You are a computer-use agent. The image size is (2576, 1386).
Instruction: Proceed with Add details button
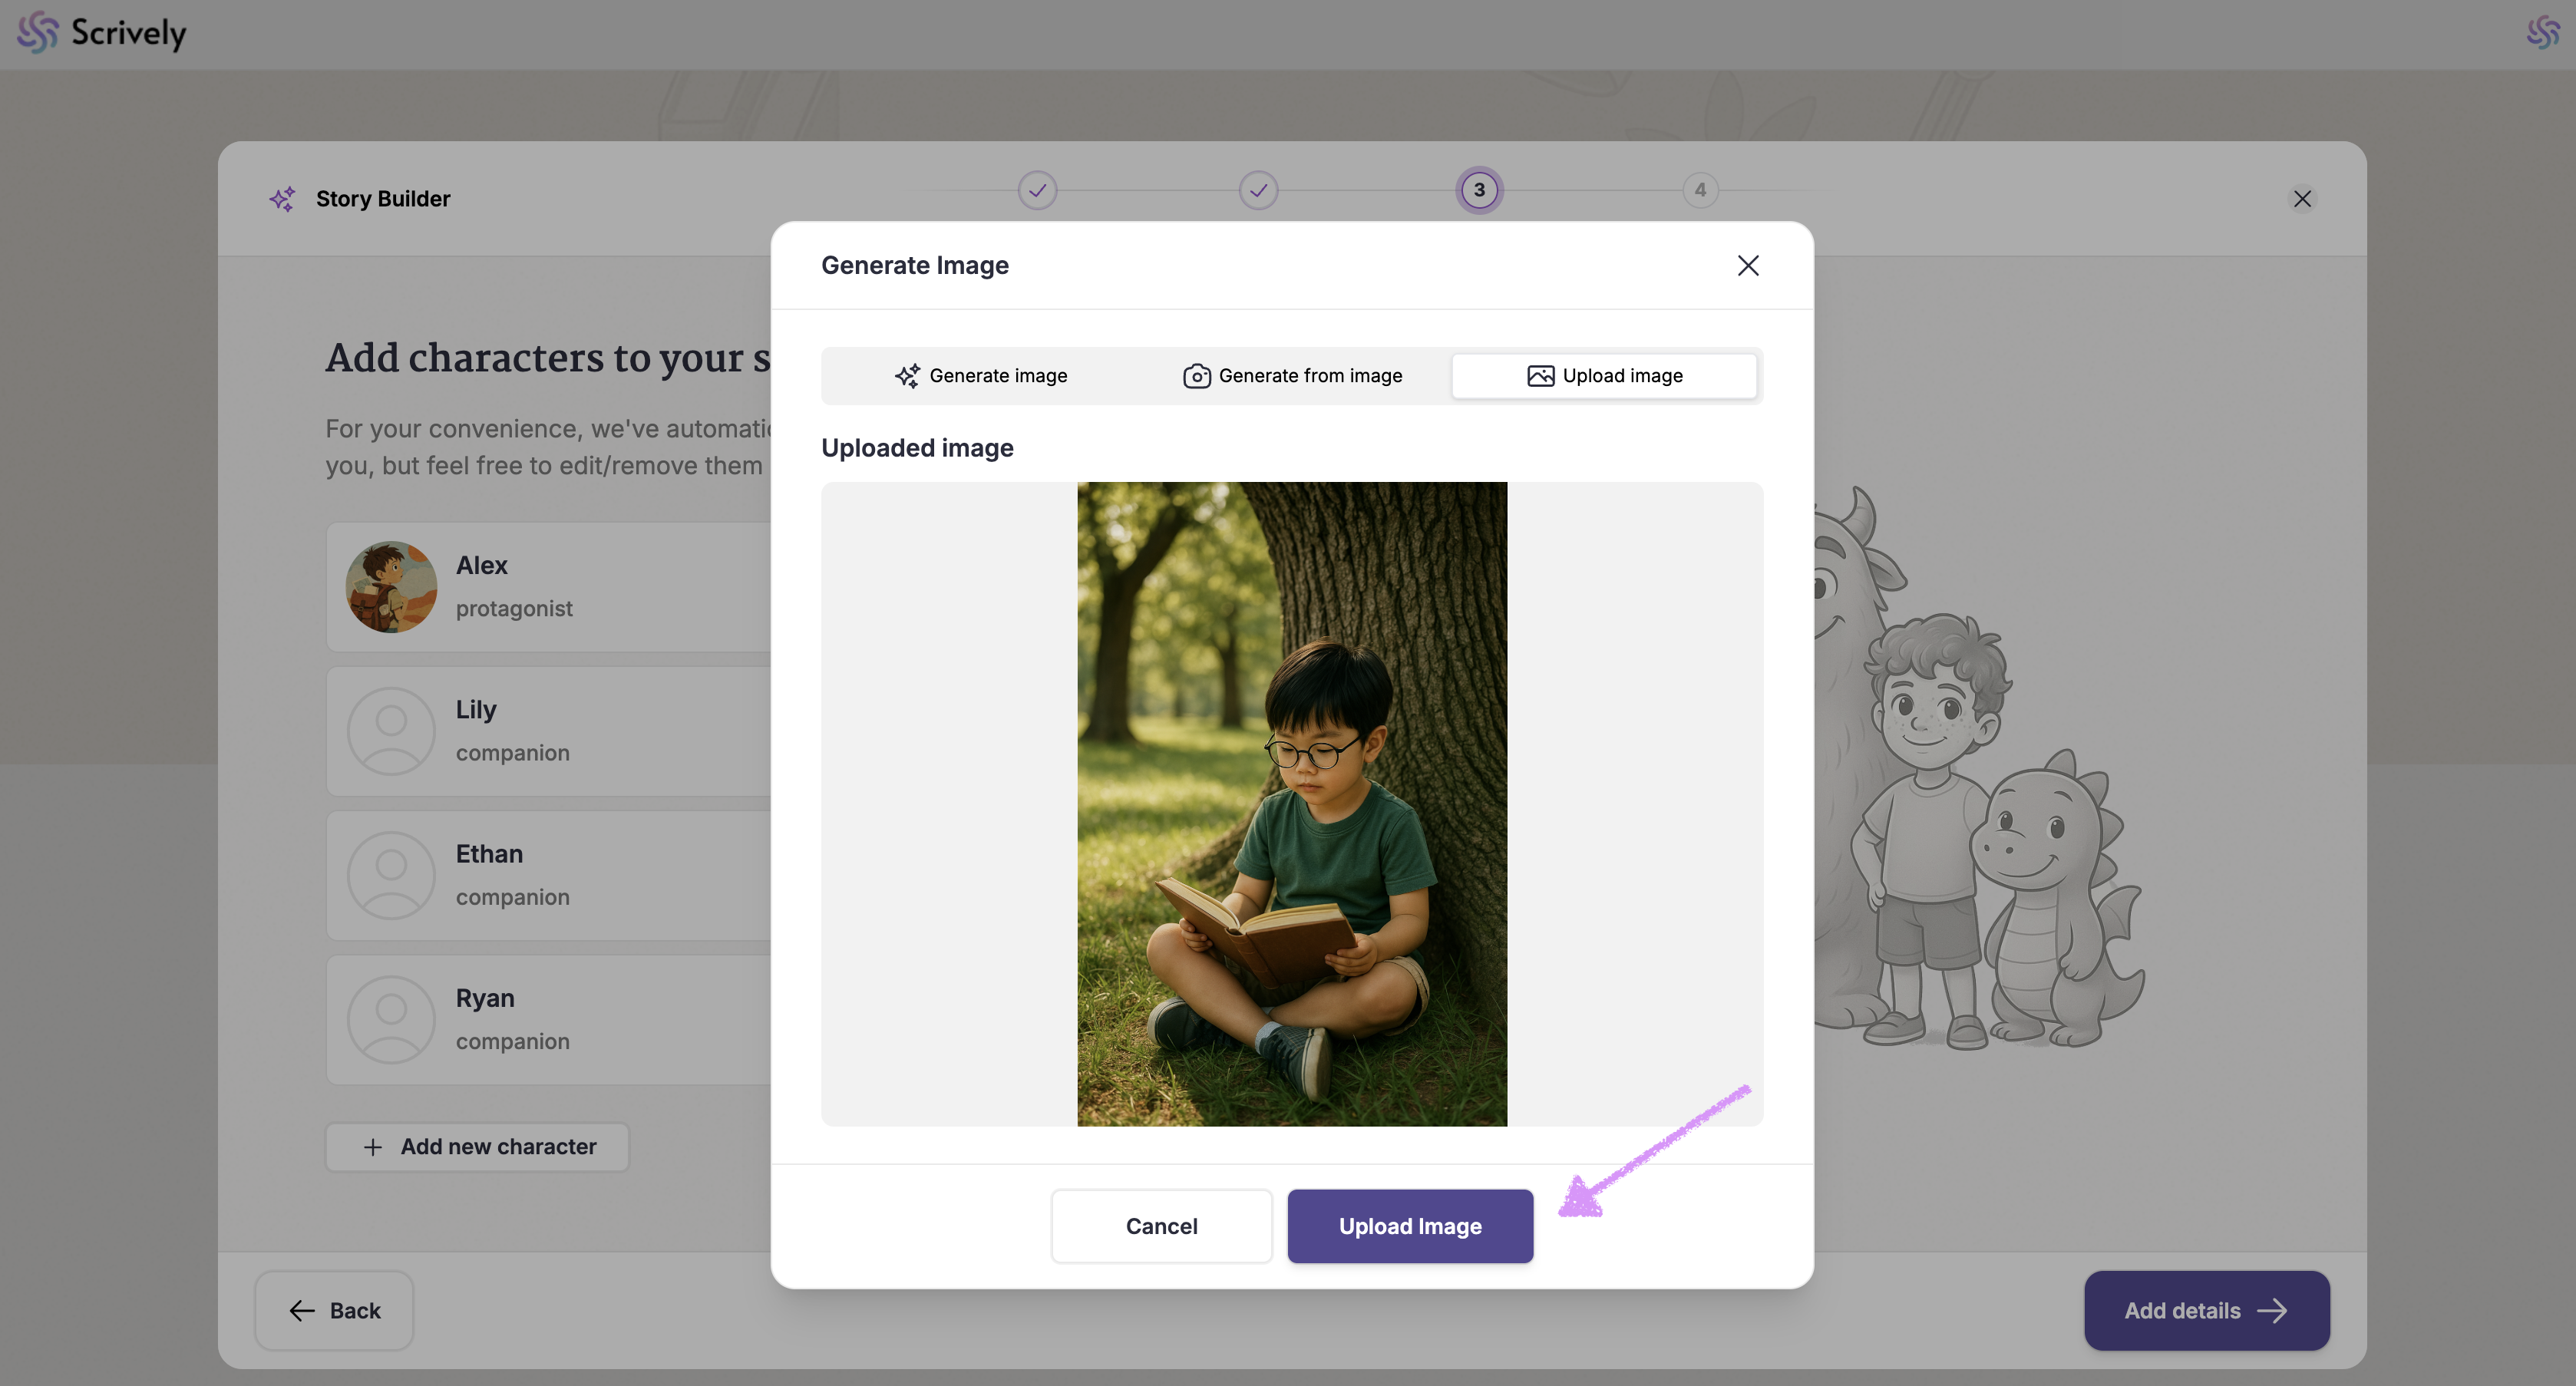2206,1310
